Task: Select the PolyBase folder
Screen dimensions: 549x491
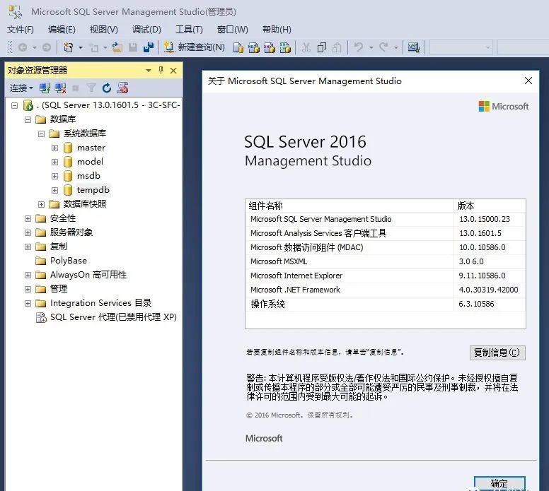Action: pos(62,261)
